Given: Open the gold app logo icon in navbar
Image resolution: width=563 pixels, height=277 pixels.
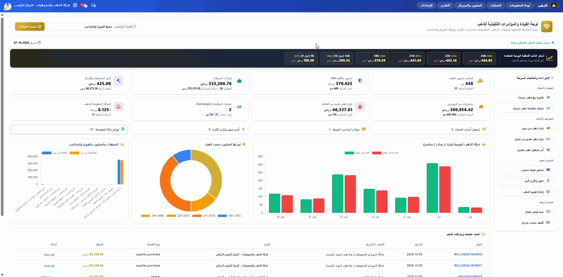Looking at the screenshot, I should (x=554, y=5).
